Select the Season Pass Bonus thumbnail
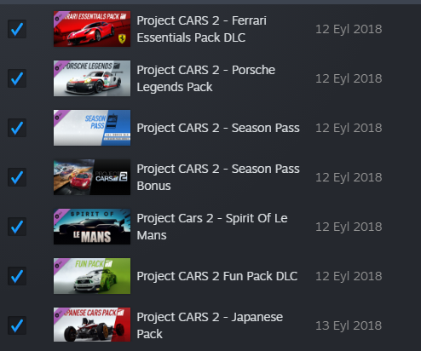Image resolution: width=421 pixels, height=351 pixels. pyautogui.click(x=92, y=177)
